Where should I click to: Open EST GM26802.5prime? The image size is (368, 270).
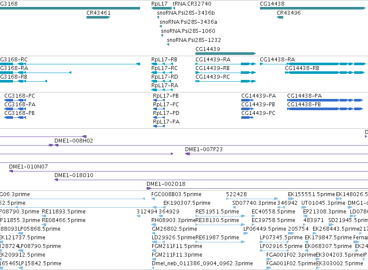point(174,229)
